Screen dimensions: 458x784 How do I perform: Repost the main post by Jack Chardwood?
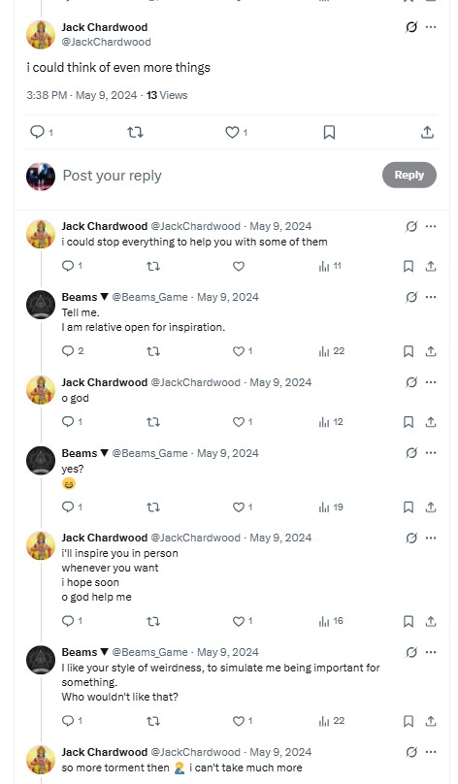tap(135, 132)
